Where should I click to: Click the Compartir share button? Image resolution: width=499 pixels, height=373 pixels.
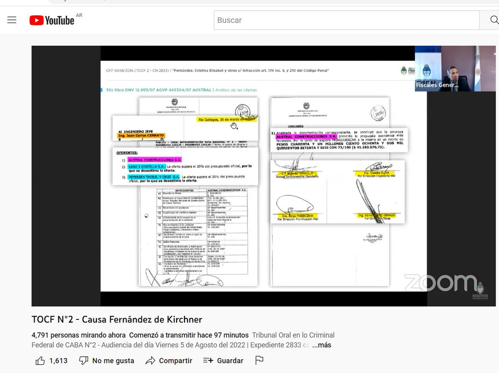[x=169, y=361]
